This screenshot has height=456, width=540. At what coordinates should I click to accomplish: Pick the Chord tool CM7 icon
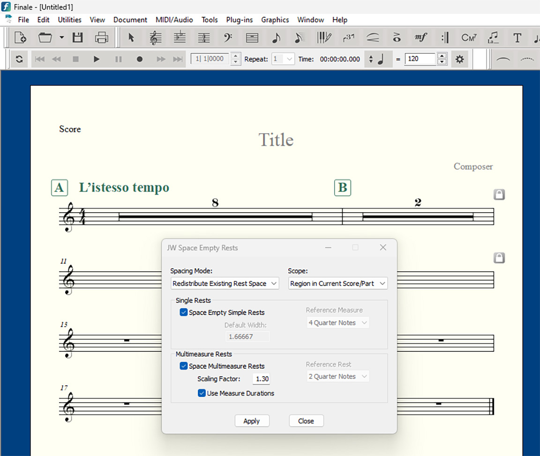coord(469,38)
